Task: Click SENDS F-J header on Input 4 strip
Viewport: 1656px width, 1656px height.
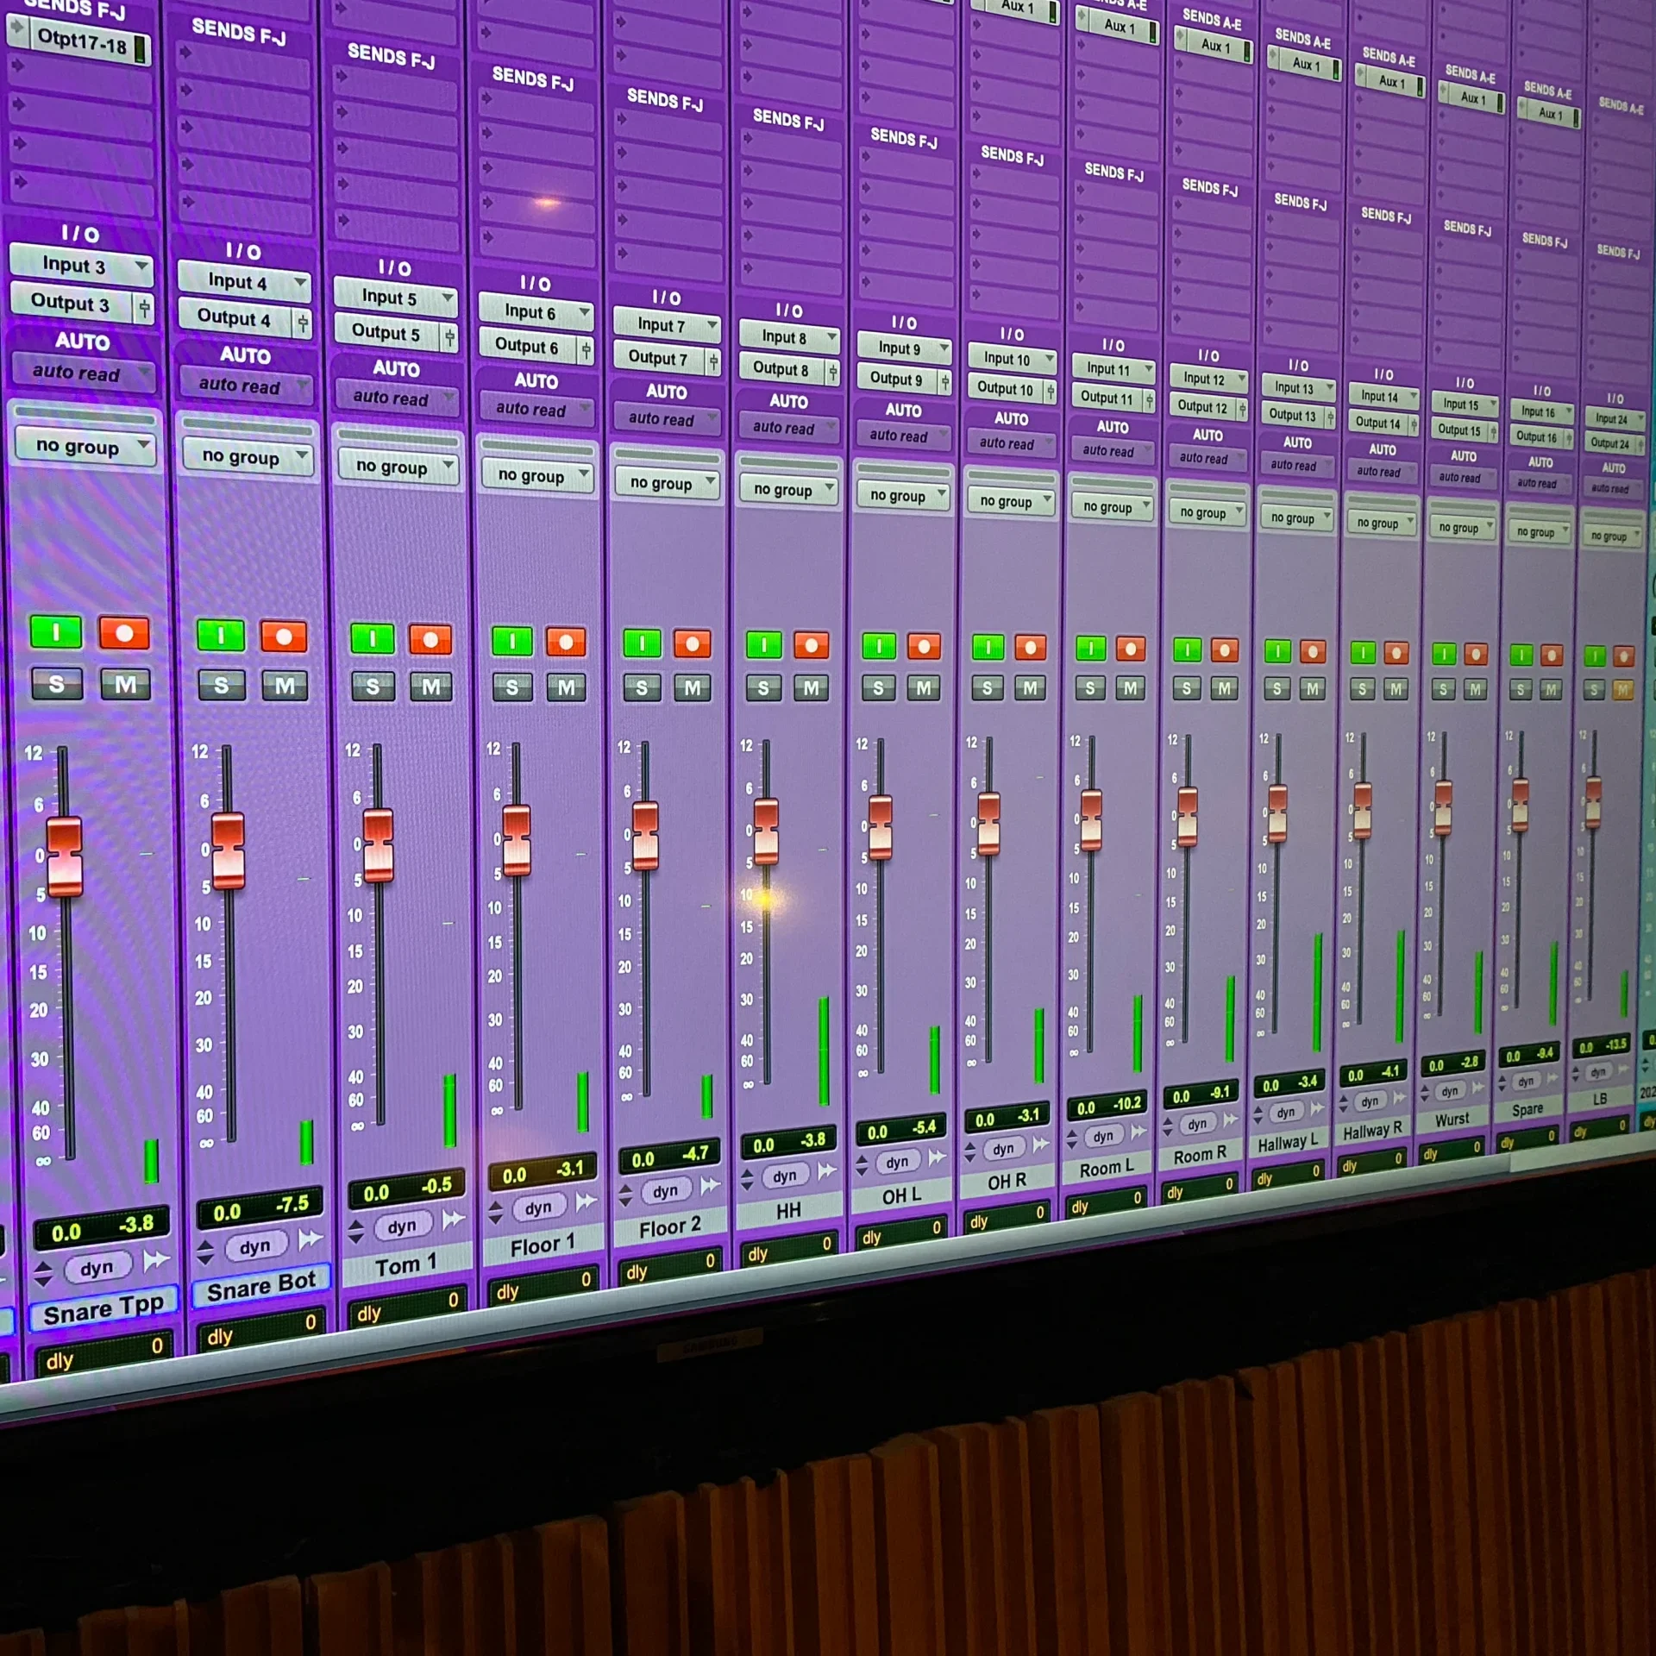Action: point(238,32)
